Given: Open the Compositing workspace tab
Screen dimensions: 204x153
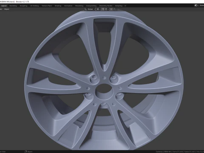Looking at the screenshot, I should (x=91, y=6).
